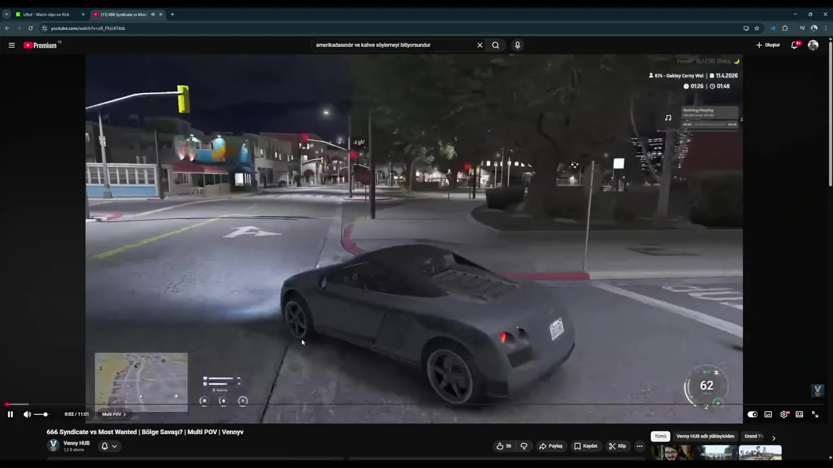The image size is (833, 468).
Task: Open the YouTube notifications bell
Action: (795, 45)
